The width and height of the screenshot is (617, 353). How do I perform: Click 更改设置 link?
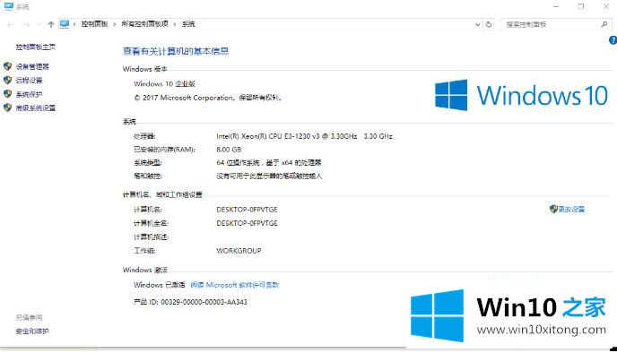point(571,209)
